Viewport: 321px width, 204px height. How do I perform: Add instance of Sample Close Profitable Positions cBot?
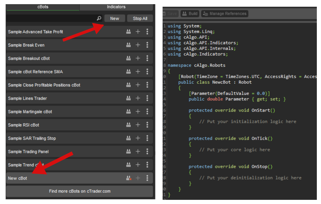click(138, 85)
